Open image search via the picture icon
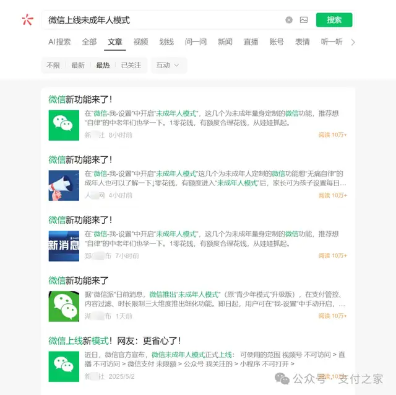Image resolution: width=396 pixels, height=395 pixels. click(x=304, y=20)
